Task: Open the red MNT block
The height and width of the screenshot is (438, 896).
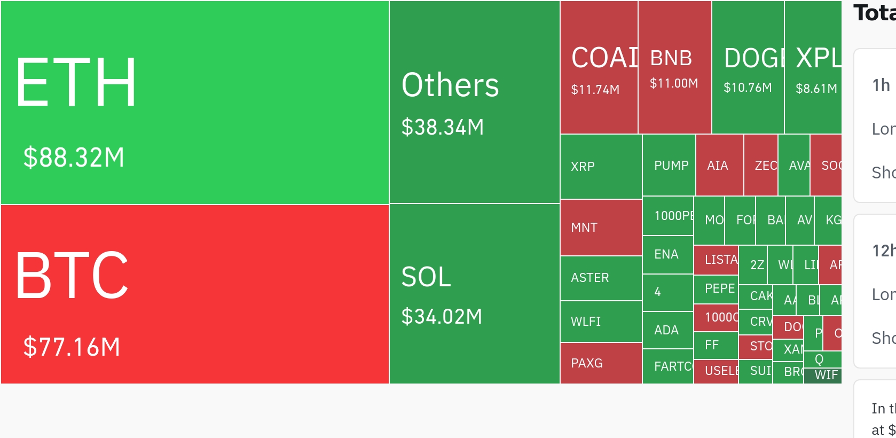Action: click(x=601, y=228)
